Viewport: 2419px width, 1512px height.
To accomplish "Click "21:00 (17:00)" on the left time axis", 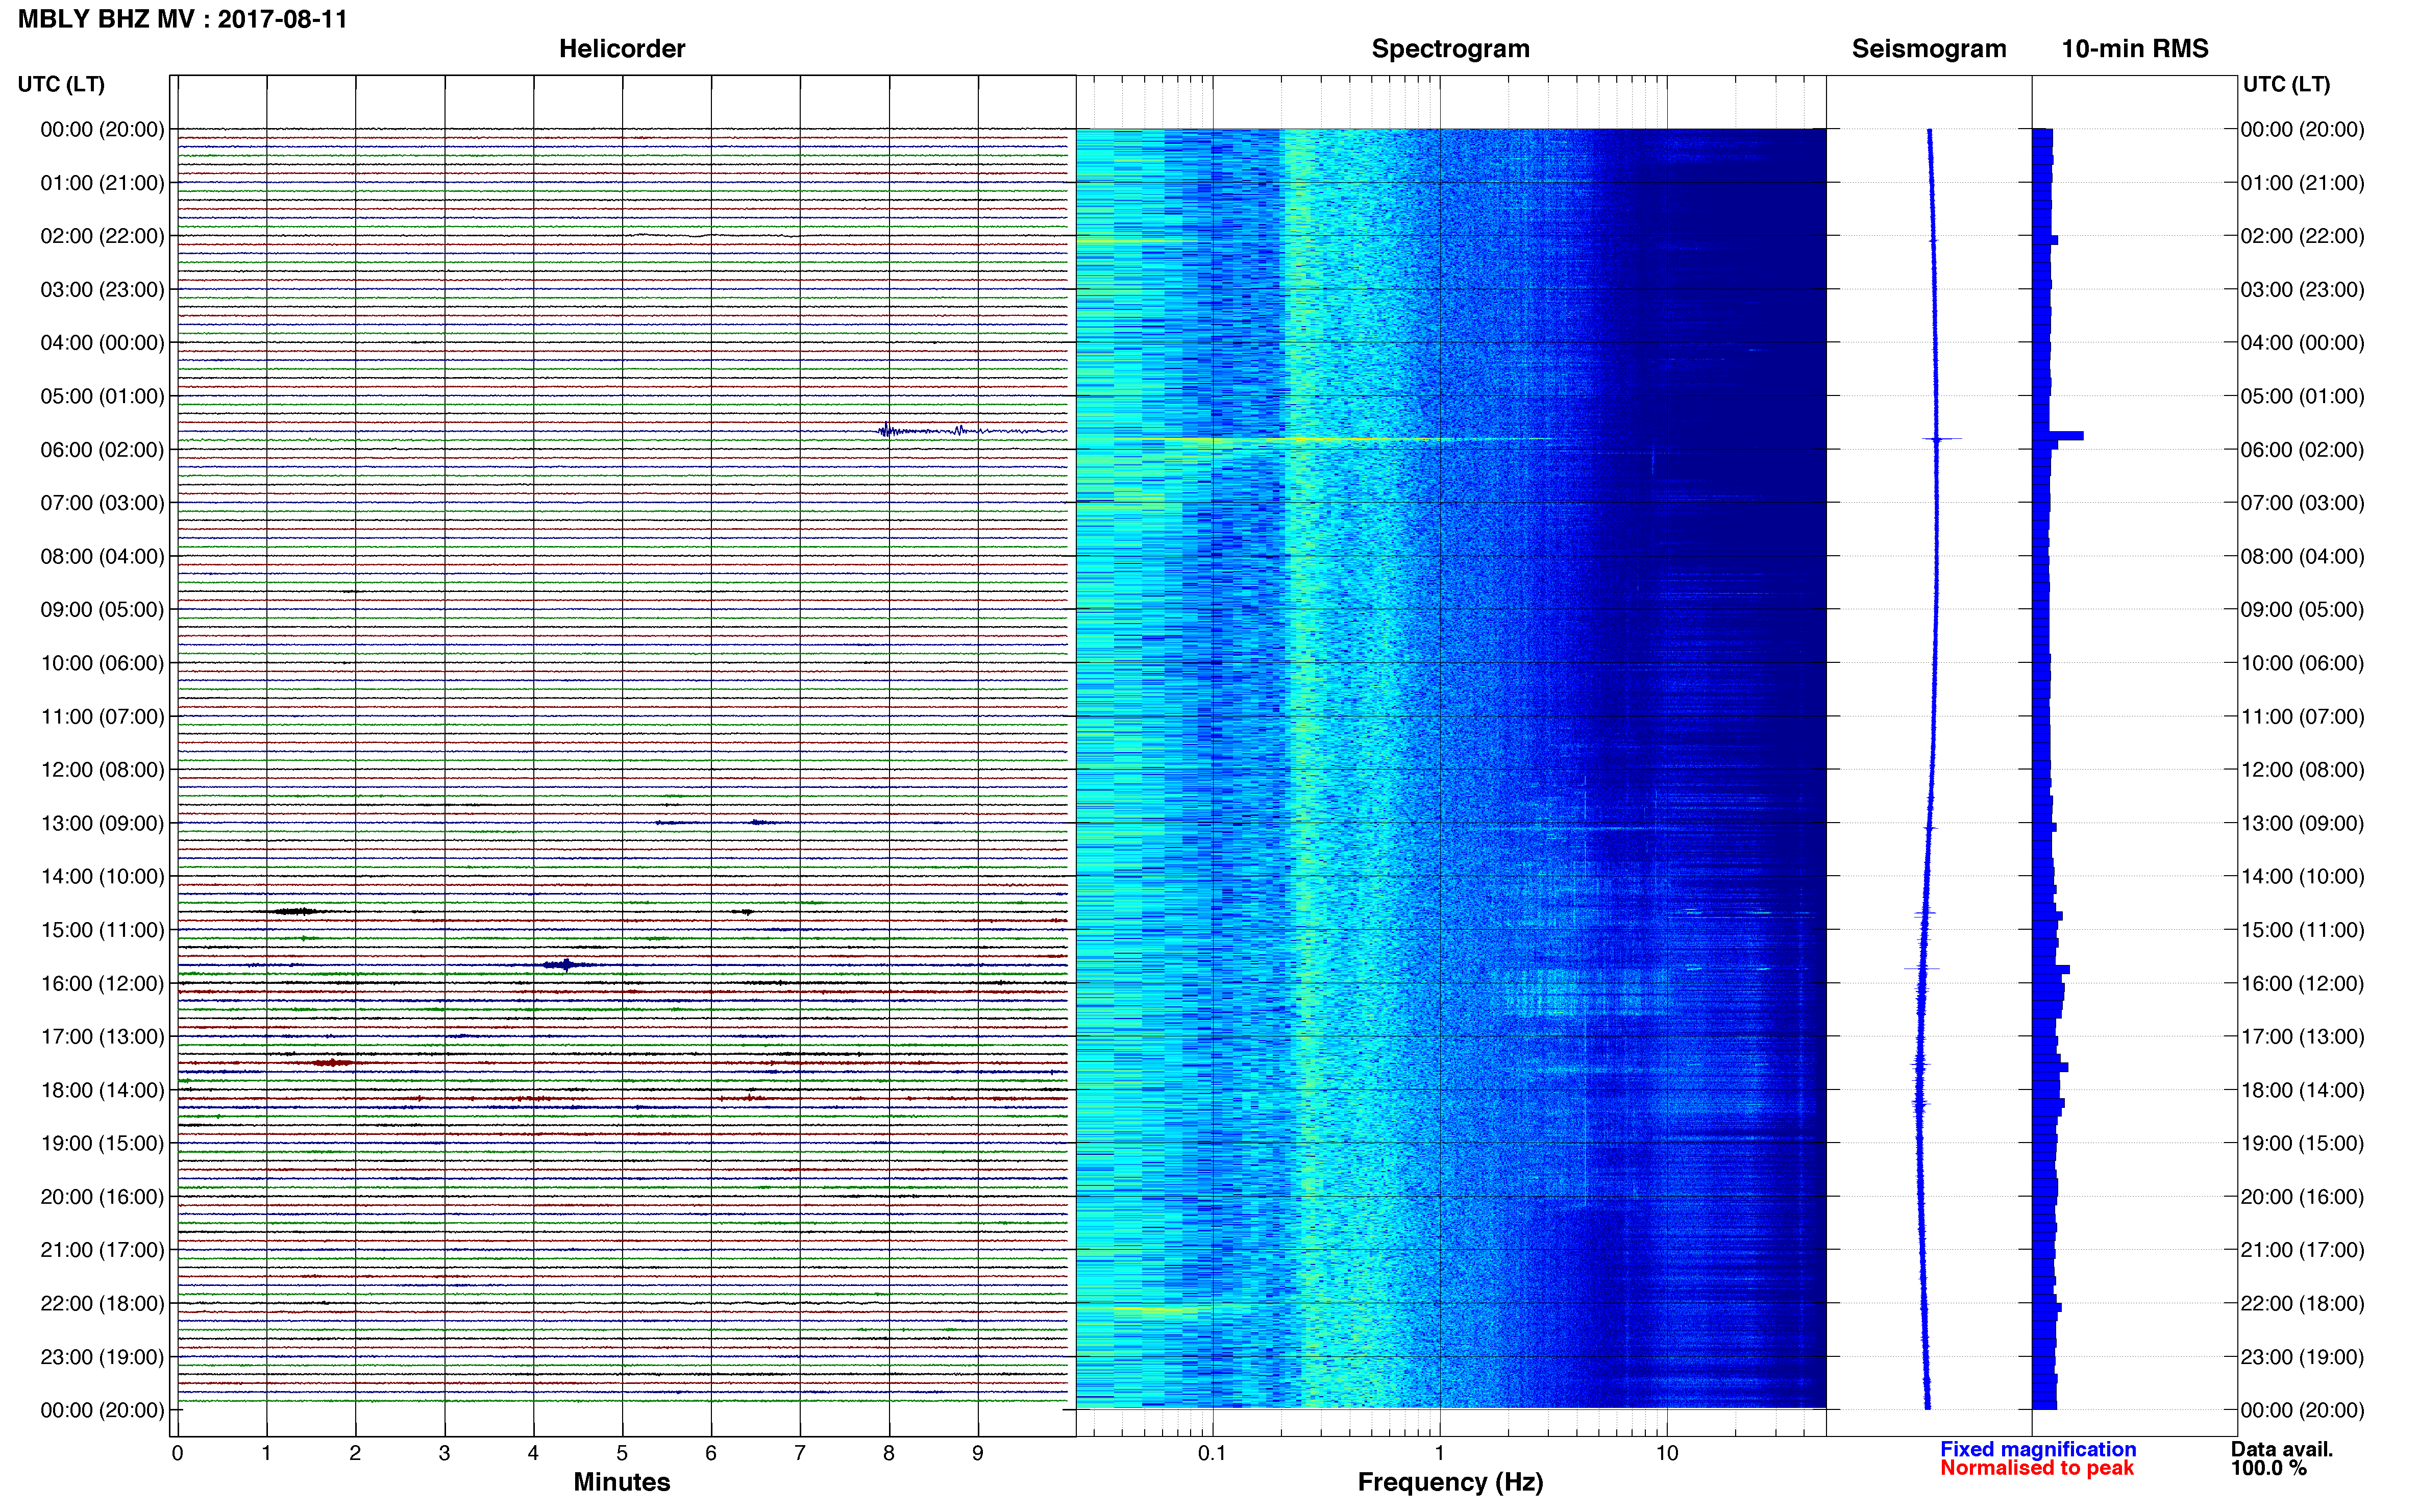I will tap(102, 1250).
